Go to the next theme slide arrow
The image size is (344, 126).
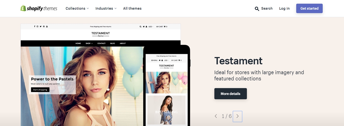pos(237,116)
